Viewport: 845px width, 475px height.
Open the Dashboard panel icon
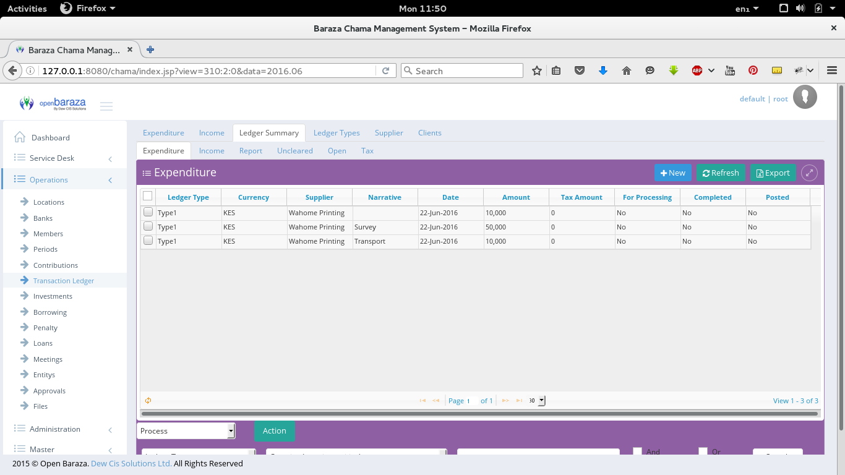coord(19,137)
